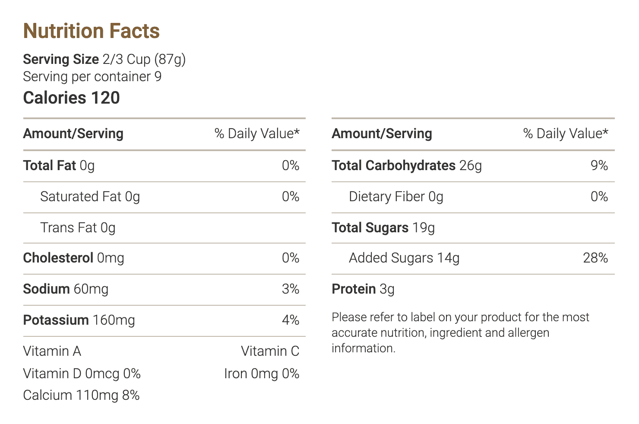639x424 pixels.
Task: Click the Cholesterol 0mg row
Action: (164, 259)
